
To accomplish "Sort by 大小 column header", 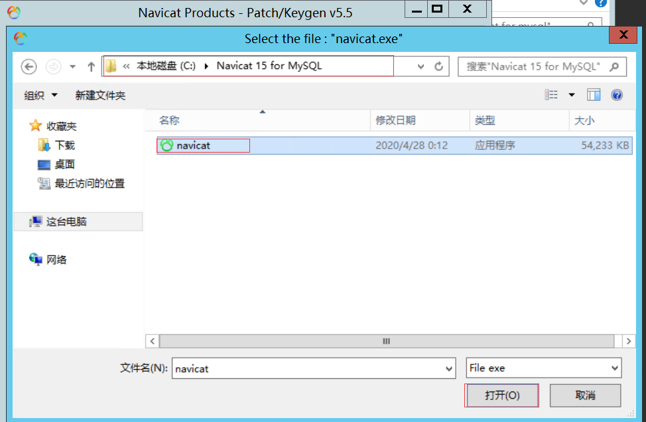I will tap(602, 120).
